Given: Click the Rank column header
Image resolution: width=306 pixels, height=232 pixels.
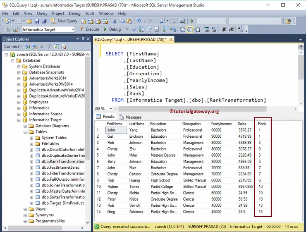Looking at the screenshot, I should coord(262,124).
